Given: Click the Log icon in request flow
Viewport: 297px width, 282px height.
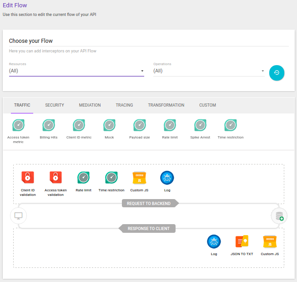Looking at the screenshot, I should pos(167,177).
